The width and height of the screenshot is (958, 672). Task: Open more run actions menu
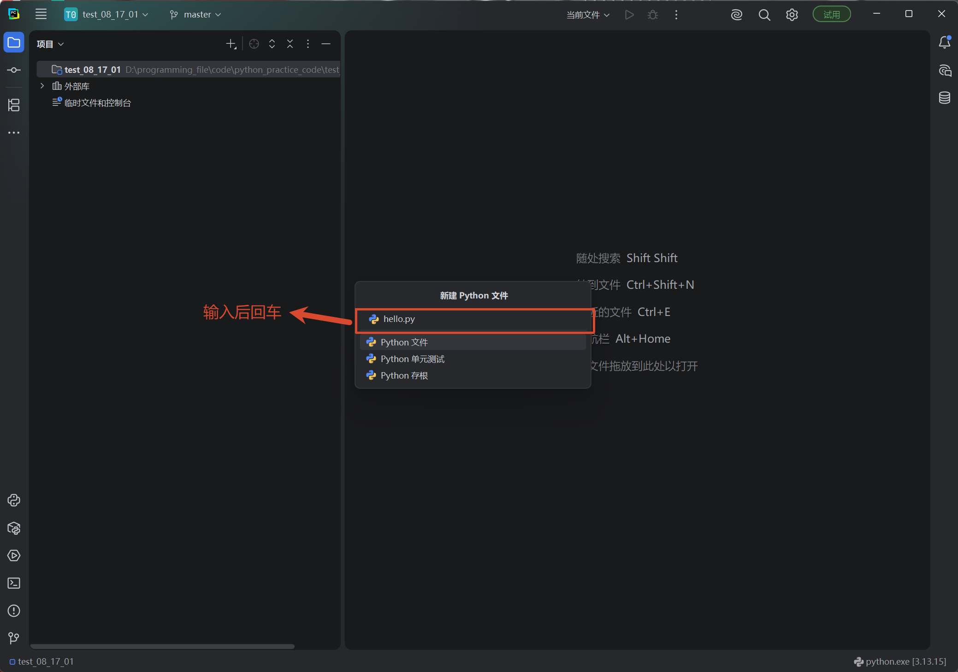coord(676,15)
